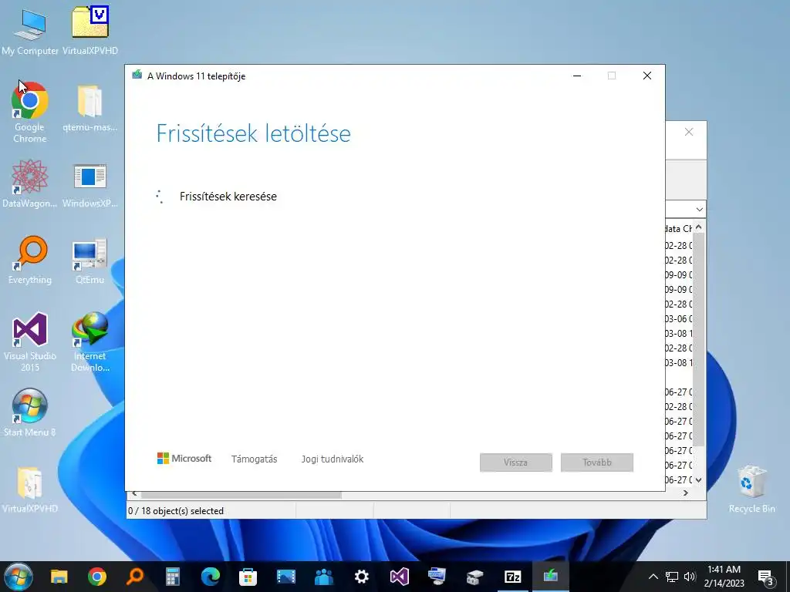
Task: Open My Computer desktop icon
Action: [30, 31]
